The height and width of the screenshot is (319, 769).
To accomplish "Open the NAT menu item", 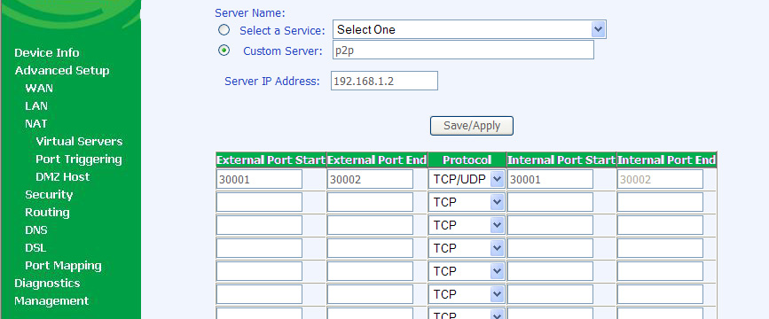I will pyautogui.click(x=36, y=123).
